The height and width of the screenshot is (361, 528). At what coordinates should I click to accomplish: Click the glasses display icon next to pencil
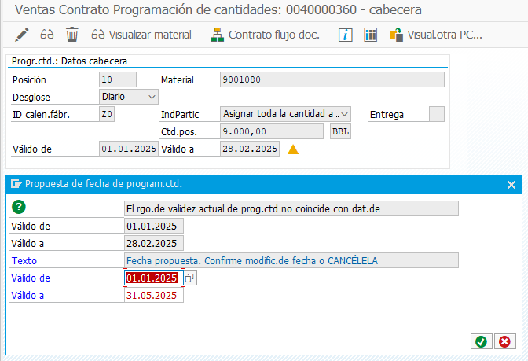tap(47, 35)
